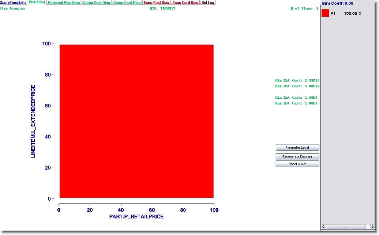Open the Sel Log tab
This screenshot has height=235, width=379.
208,3
